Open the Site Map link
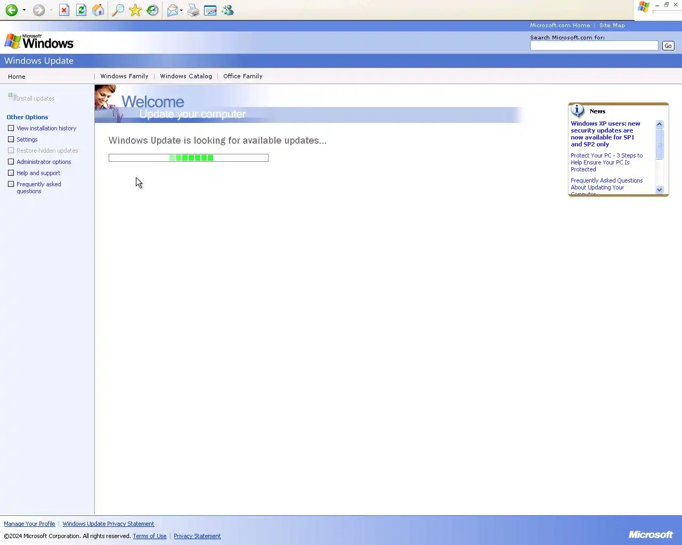Image resolution: width=682 pixels, height=545 pixels. click(612, 26)
